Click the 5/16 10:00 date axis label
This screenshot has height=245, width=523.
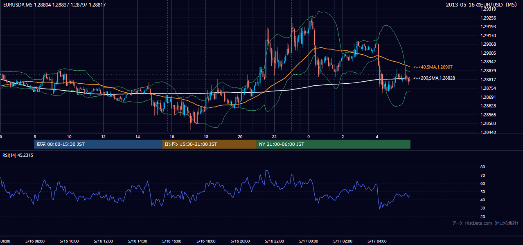tap(69, 241)
